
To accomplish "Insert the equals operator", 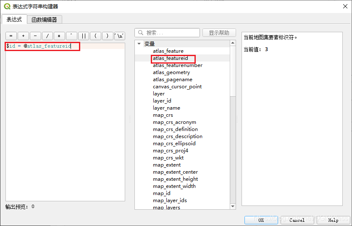I will (x=11, y=36).
